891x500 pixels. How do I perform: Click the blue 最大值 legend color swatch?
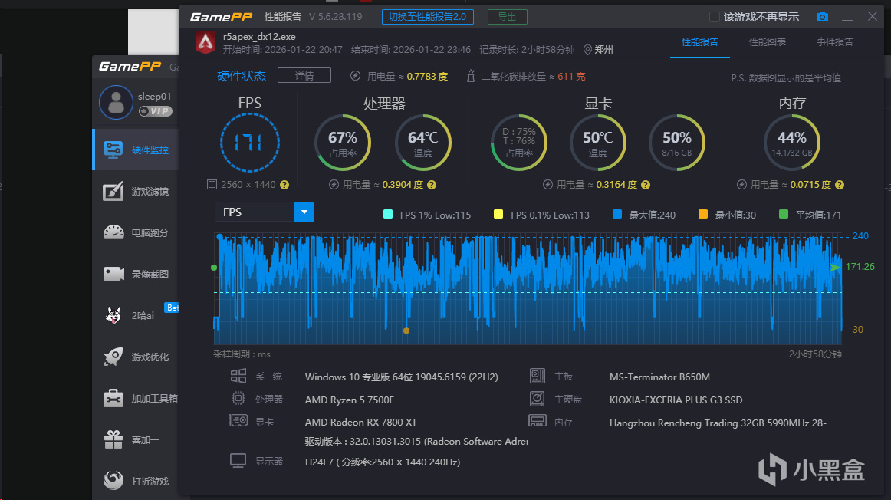pyautogui.click(x=617, y=215)
